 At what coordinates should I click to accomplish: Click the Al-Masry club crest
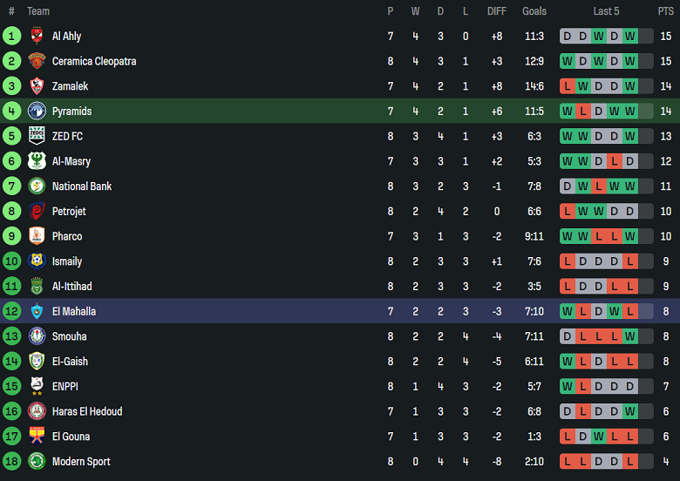coord(37,161)
